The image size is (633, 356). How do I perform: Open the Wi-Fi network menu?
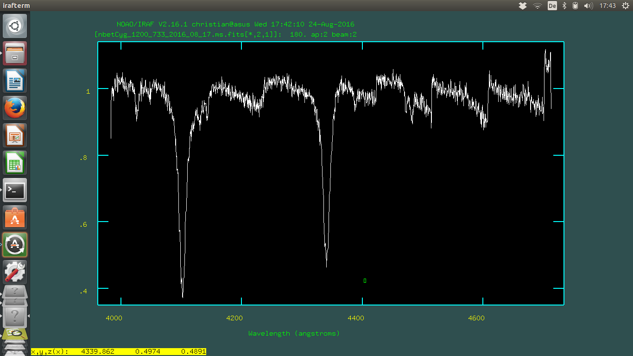point(538,6)
